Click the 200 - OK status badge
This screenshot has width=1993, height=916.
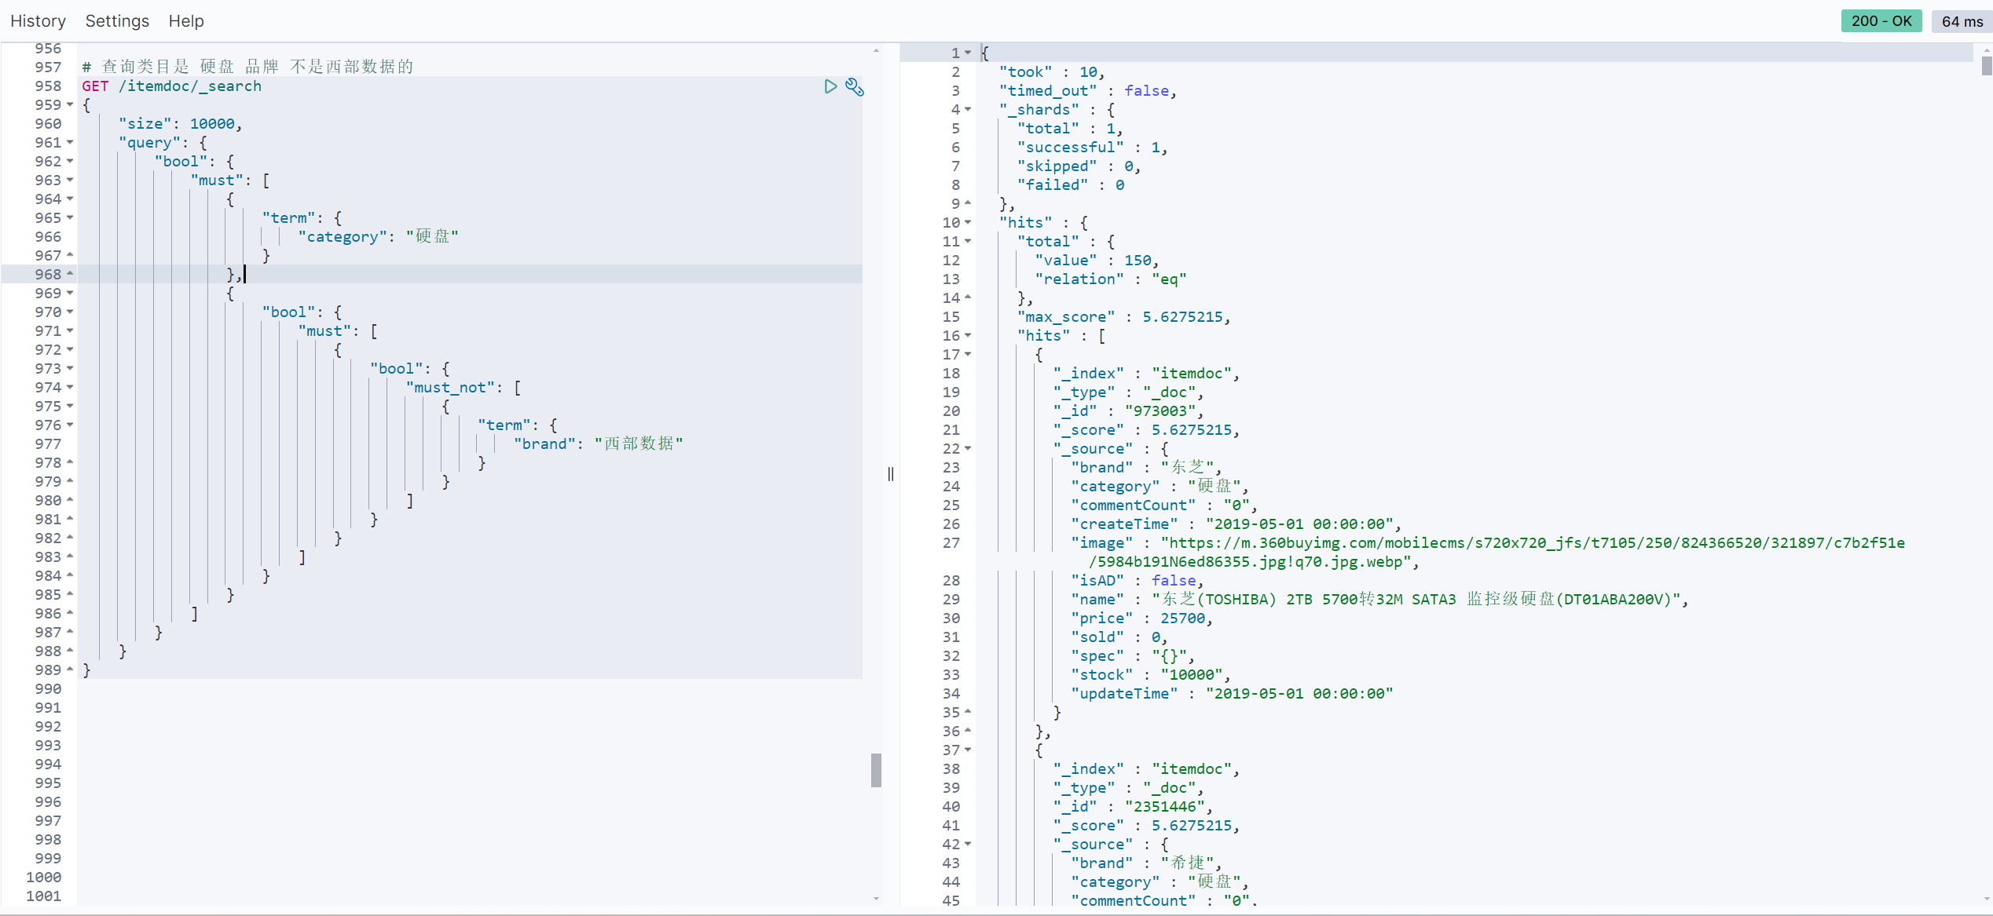(1881, 21)
